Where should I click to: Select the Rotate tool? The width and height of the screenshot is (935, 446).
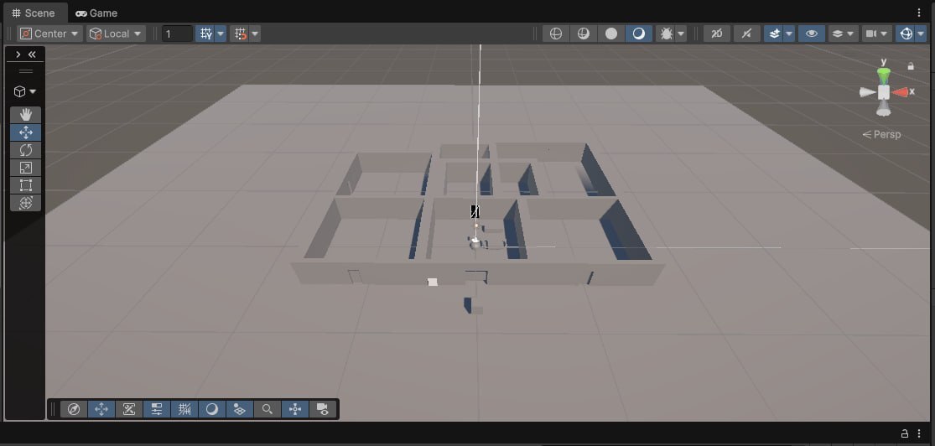coord(26,150)
